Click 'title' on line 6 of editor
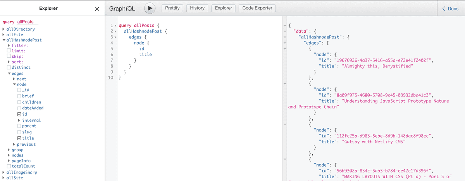 pyautogui.click(x=145, y=55)
